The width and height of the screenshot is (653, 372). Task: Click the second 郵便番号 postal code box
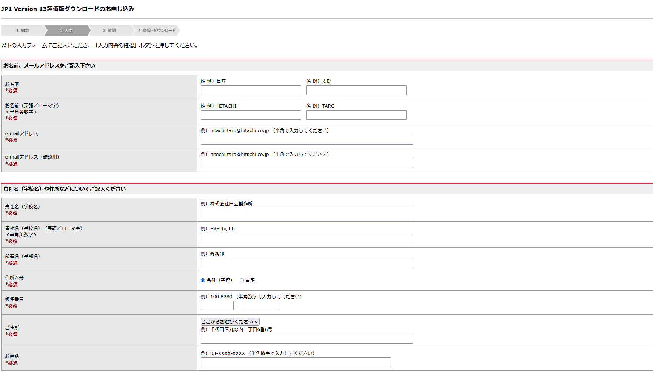point(260,306)
